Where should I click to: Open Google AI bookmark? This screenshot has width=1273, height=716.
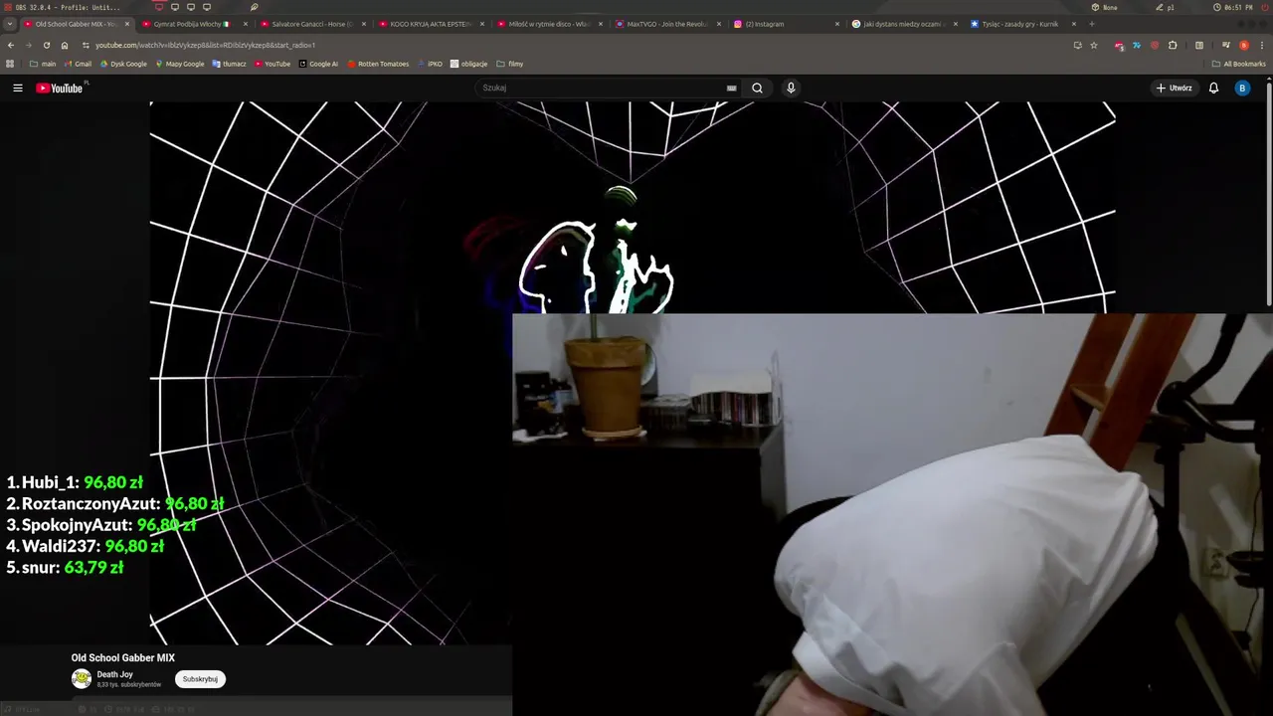[x=318, y=64]
